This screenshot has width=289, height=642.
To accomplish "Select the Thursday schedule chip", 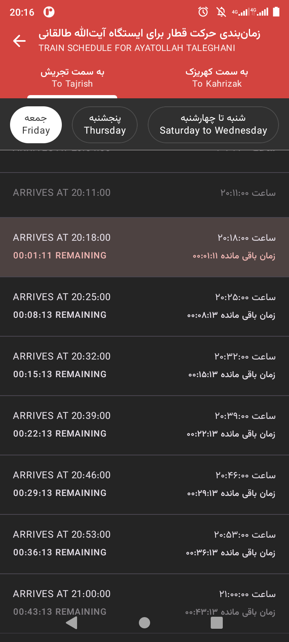I will 105,124.
